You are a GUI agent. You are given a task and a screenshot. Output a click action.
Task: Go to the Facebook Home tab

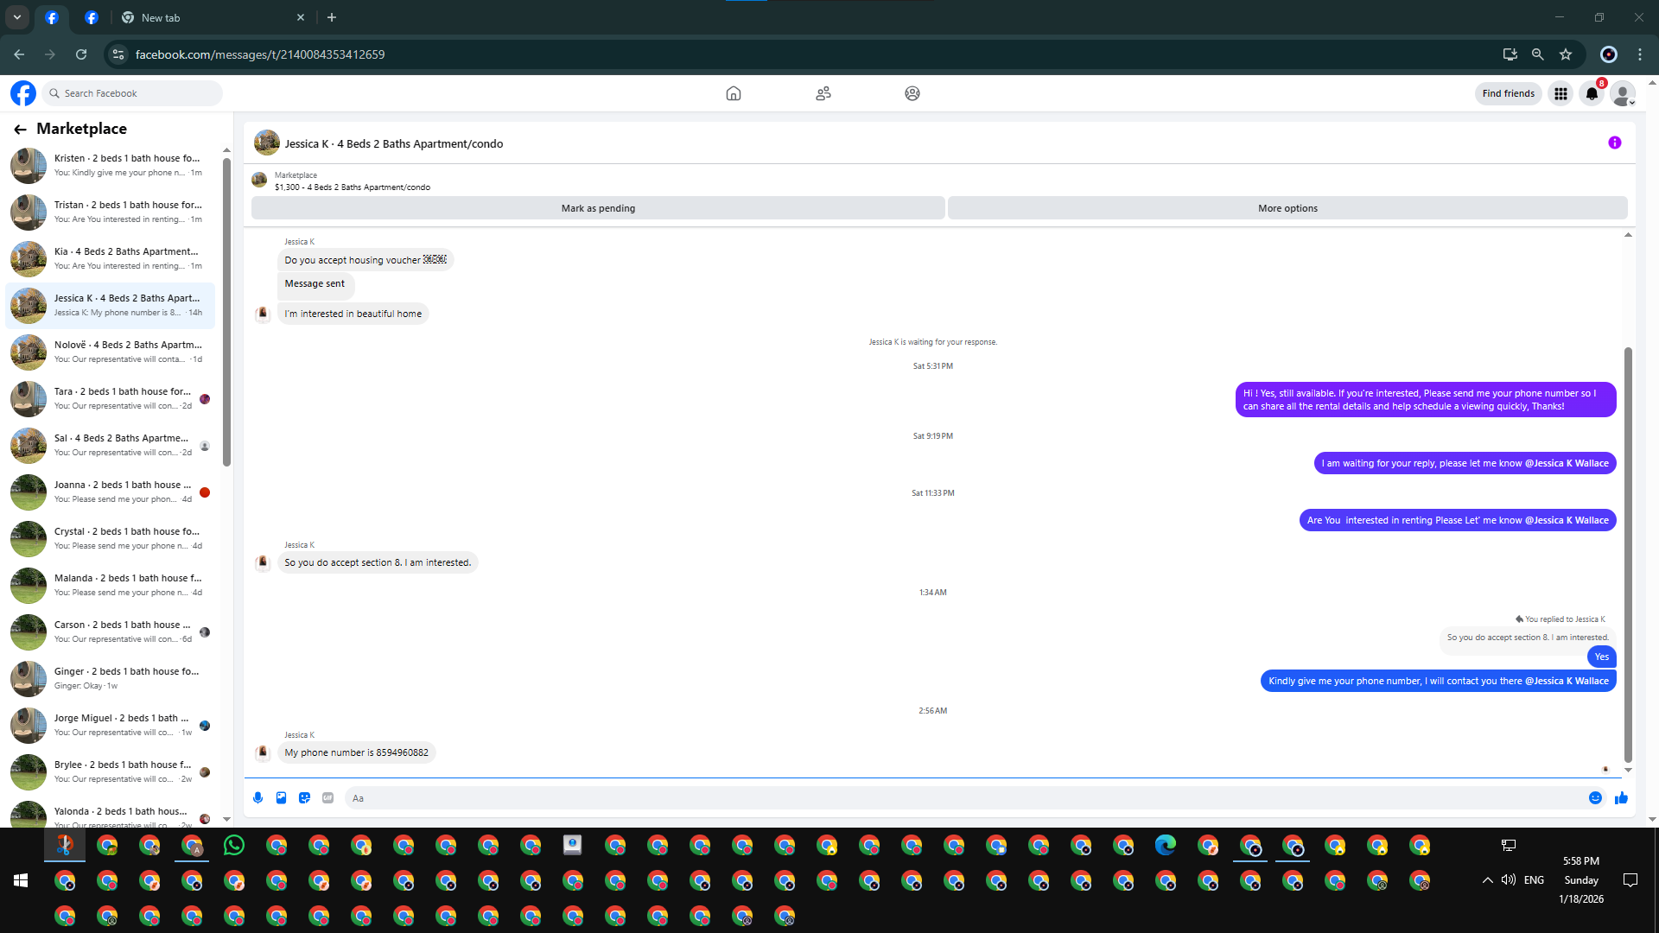pos(733,93)
